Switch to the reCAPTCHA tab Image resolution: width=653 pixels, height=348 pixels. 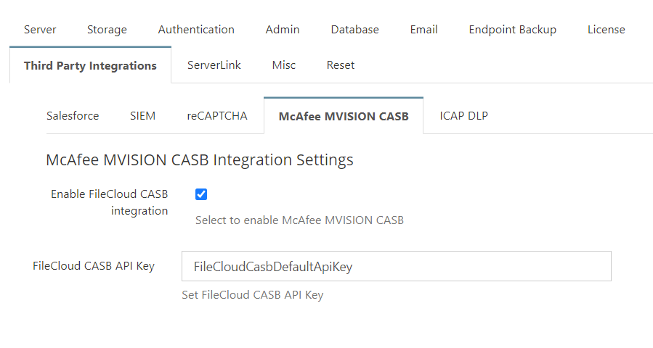point(217,115)
